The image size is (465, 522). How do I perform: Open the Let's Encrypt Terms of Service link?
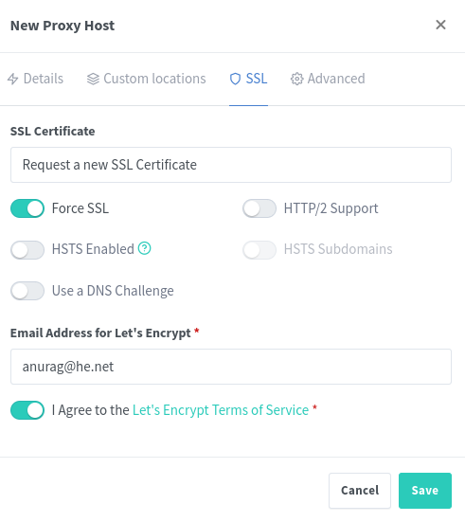pos(221,410)
